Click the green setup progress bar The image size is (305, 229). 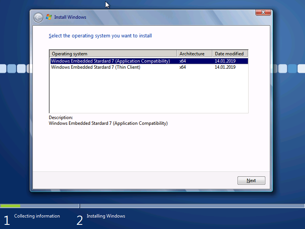tap(10, 206)
